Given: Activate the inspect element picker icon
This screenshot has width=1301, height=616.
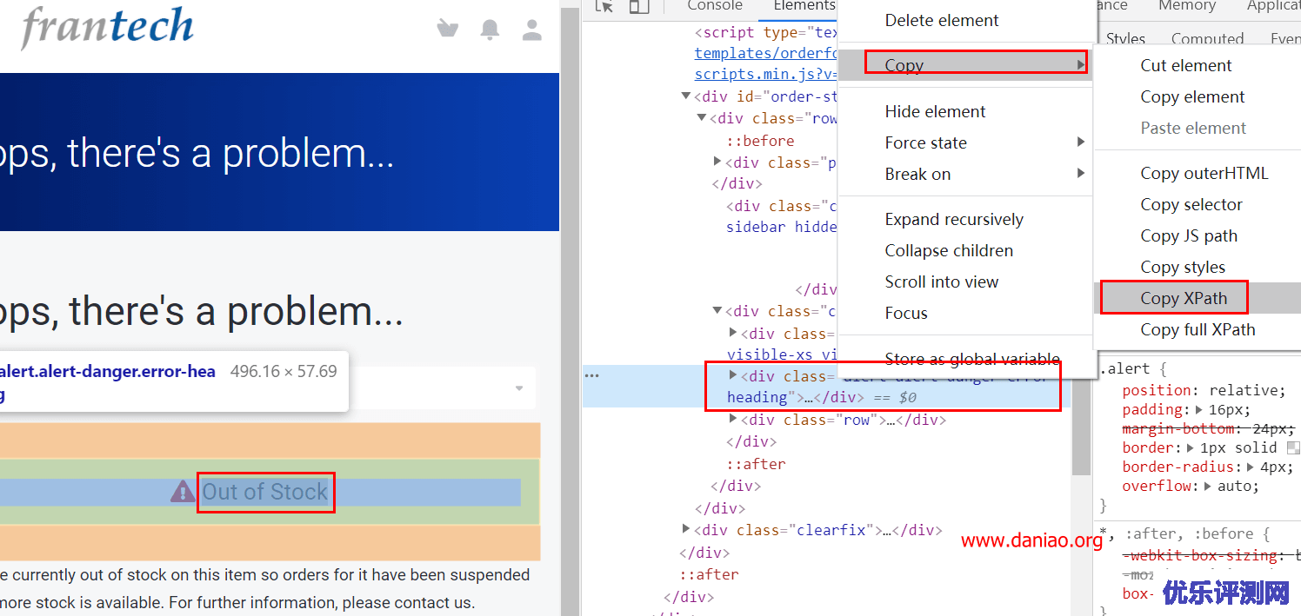Looking at the screenshot, I should click(604, 6).
